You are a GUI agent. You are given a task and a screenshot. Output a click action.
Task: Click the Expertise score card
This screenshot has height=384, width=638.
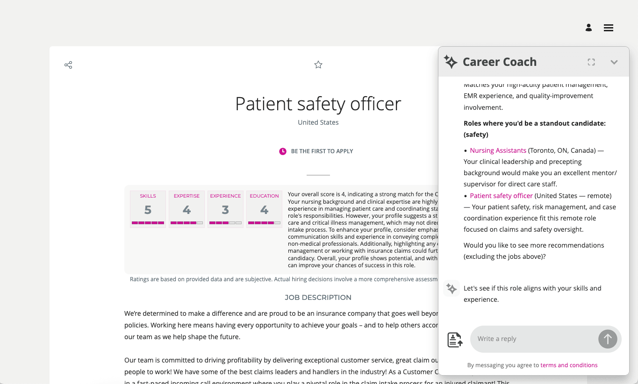(x=186, y=209)
